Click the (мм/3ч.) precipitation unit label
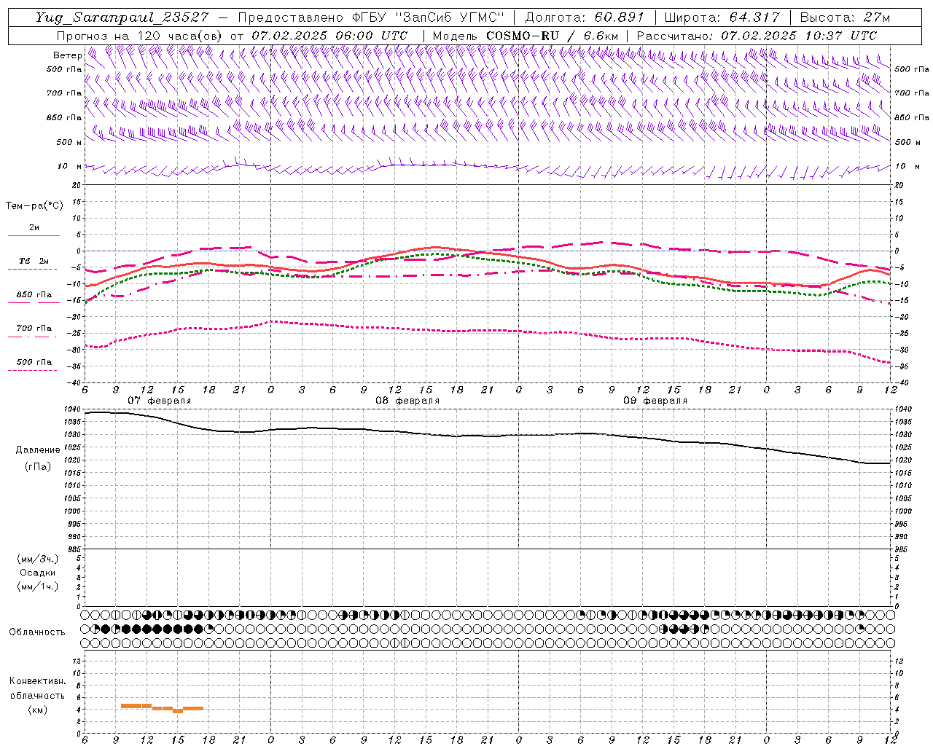The image size is (933, 746). pos(38,559)
